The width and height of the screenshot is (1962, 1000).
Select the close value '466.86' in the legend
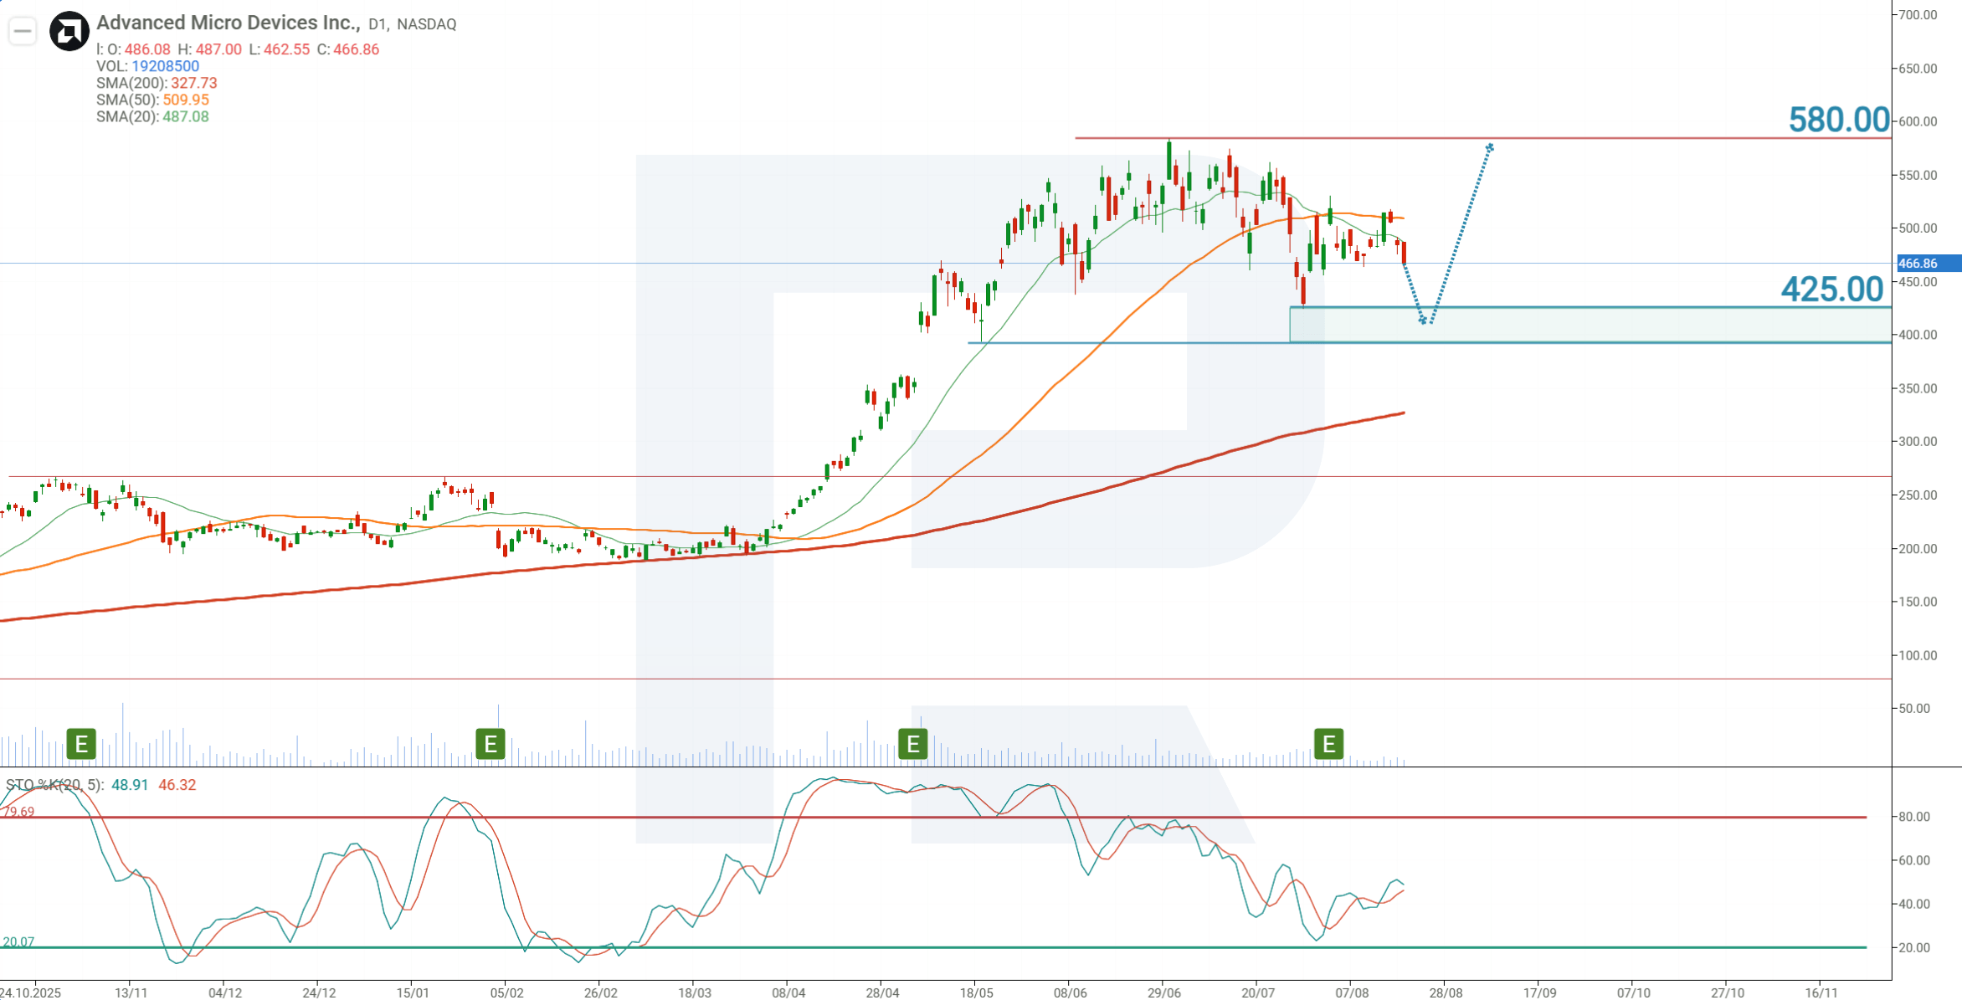tap(357, 49)
